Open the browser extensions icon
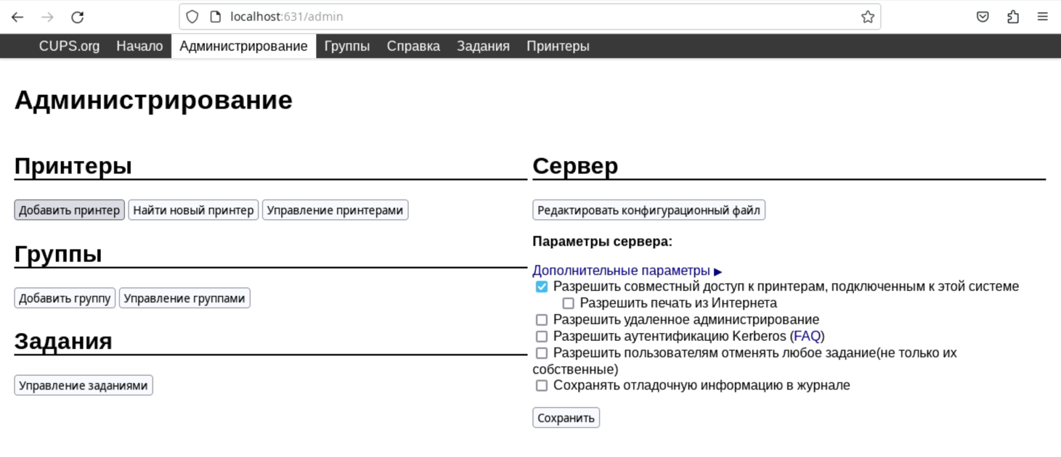 [1013, 17]
